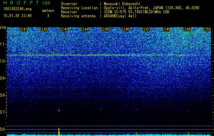
Task: Click the A504HB(yagi 4el) antenna text
Action: click(120, 16)
